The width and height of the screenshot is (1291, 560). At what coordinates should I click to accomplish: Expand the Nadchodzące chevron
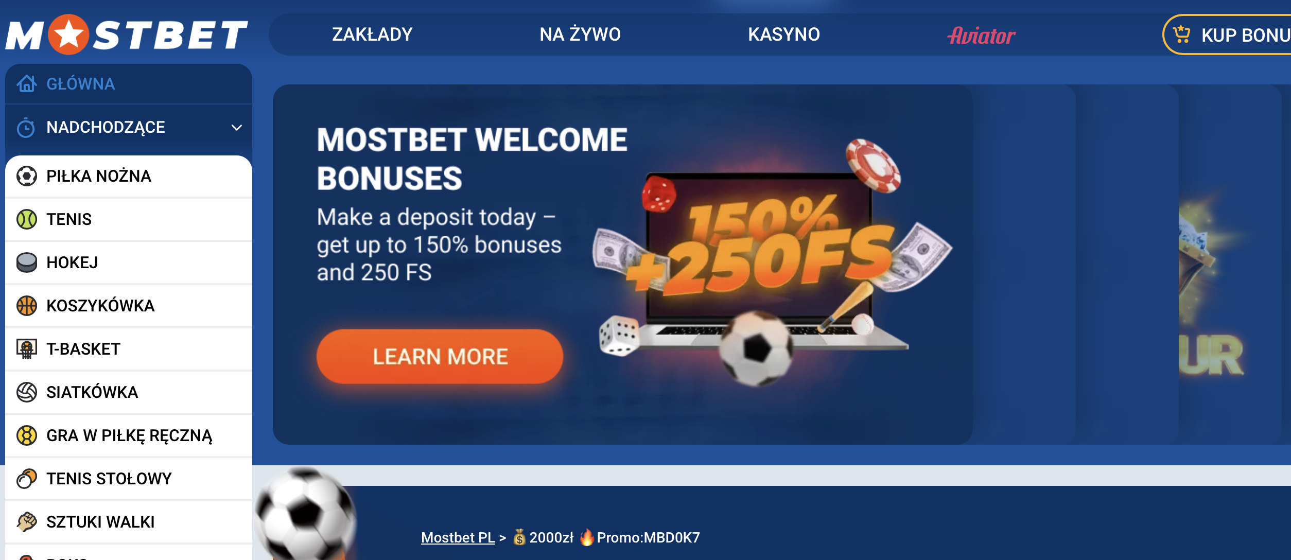[237, 127]
